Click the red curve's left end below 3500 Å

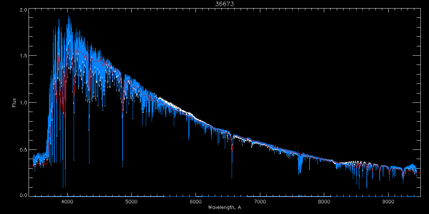tap(31, 167)
